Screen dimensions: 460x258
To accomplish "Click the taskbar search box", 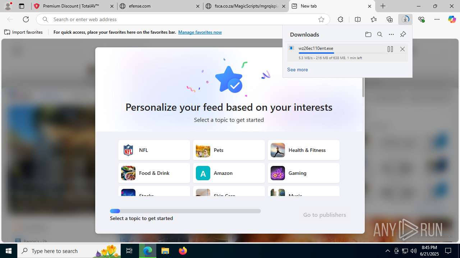I will coord(69,251).
